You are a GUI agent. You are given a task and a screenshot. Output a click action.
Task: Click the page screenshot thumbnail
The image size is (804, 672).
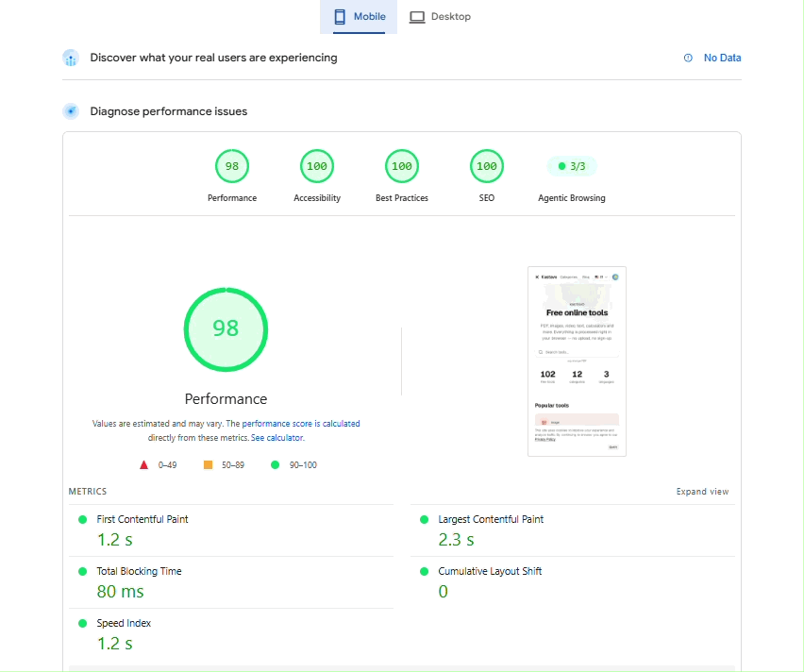[x=577, y=361]
